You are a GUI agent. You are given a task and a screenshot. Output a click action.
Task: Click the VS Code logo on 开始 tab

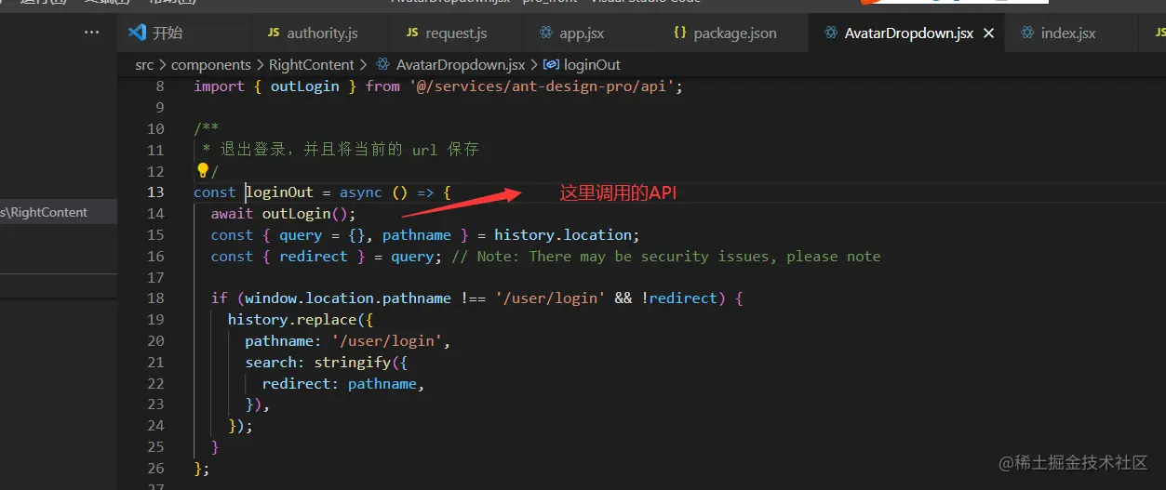tap(138, 33)
